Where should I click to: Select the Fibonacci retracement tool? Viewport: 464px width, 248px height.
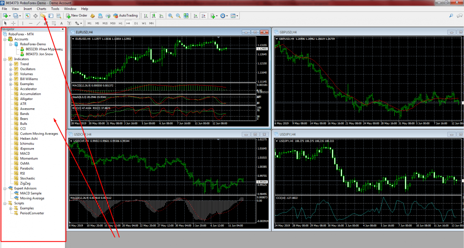point(54,23)
